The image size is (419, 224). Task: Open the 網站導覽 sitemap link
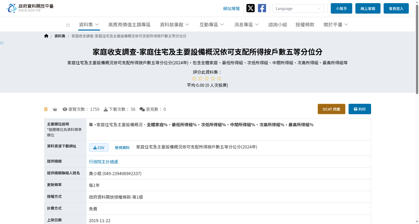point(231,9)
